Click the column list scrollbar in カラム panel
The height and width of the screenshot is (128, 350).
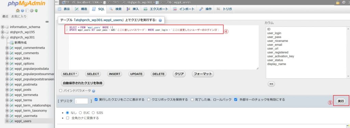pyautogui.click(x=348, y=52)
